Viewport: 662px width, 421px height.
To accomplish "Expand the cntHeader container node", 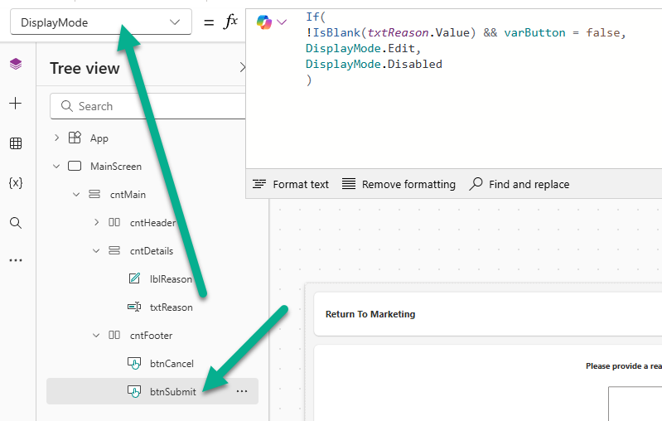I will (x=96, y=222).
